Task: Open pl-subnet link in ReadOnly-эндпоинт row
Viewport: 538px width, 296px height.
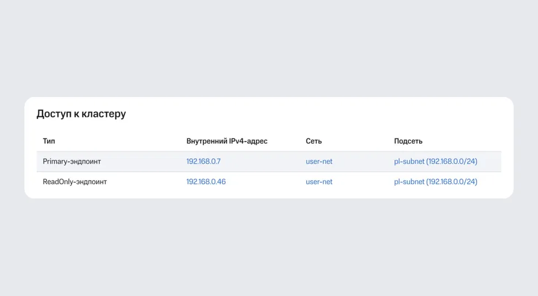Action: (x=409, y=181)
